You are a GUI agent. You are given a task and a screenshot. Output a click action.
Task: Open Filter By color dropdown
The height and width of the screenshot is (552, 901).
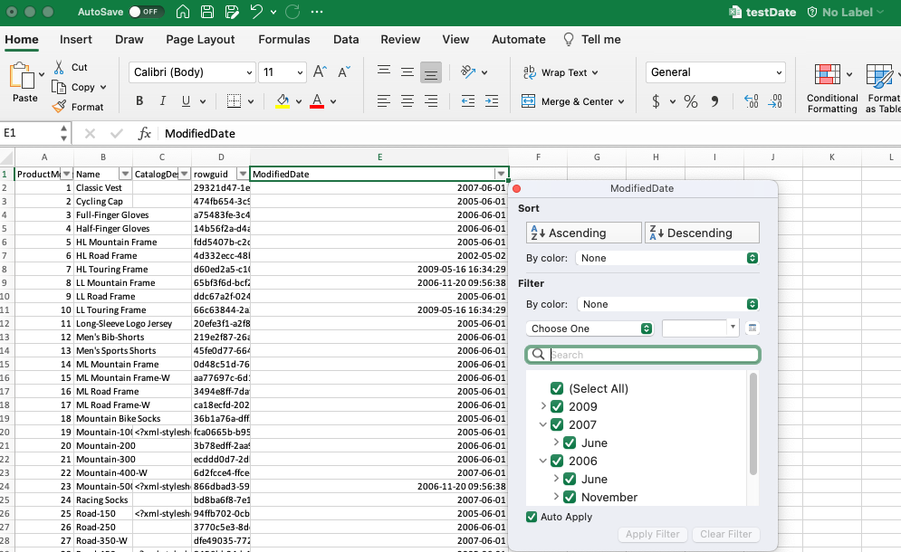(x=668, y=304)
